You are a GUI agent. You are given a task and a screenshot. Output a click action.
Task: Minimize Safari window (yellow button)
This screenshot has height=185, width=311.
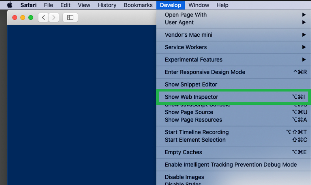tap(23, 18)
